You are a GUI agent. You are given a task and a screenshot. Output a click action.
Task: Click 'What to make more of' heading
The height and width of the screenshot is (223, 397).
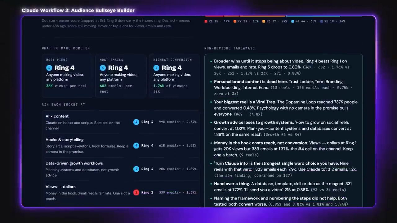click(66, 48)
